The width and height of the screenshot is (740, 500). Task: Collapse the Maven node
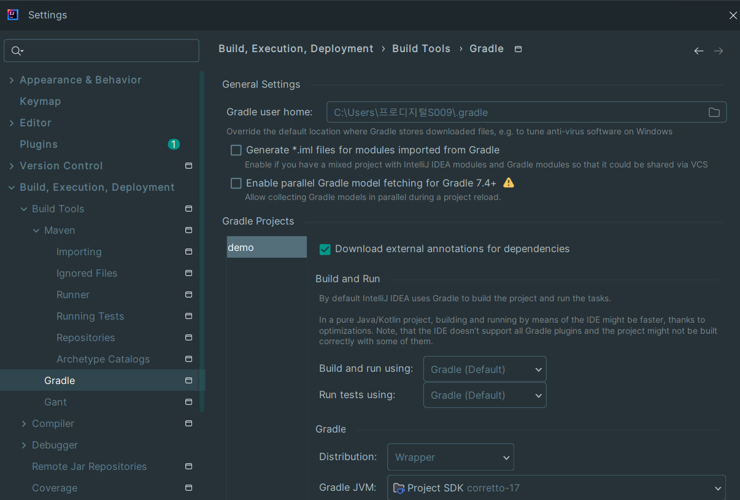tap(36, 230)
